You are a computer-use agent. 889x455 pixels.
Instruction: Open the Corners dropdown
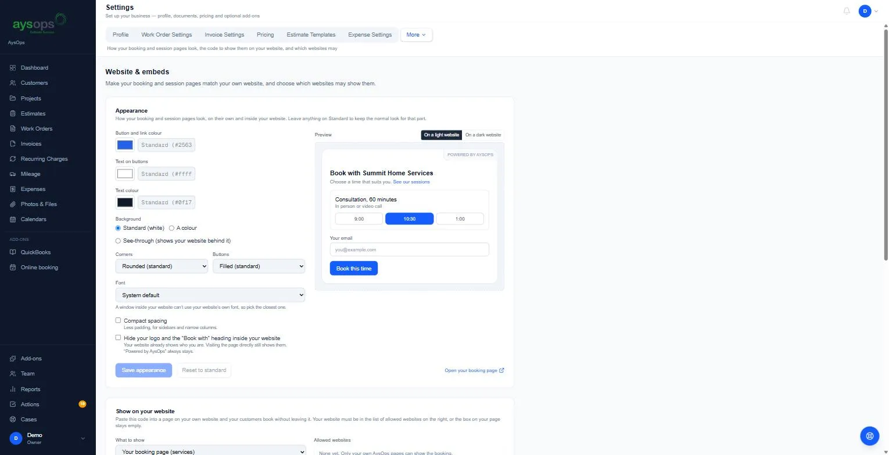[162, 266]
